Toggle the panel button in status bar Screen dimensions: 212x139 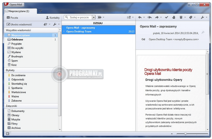point(7,134)
